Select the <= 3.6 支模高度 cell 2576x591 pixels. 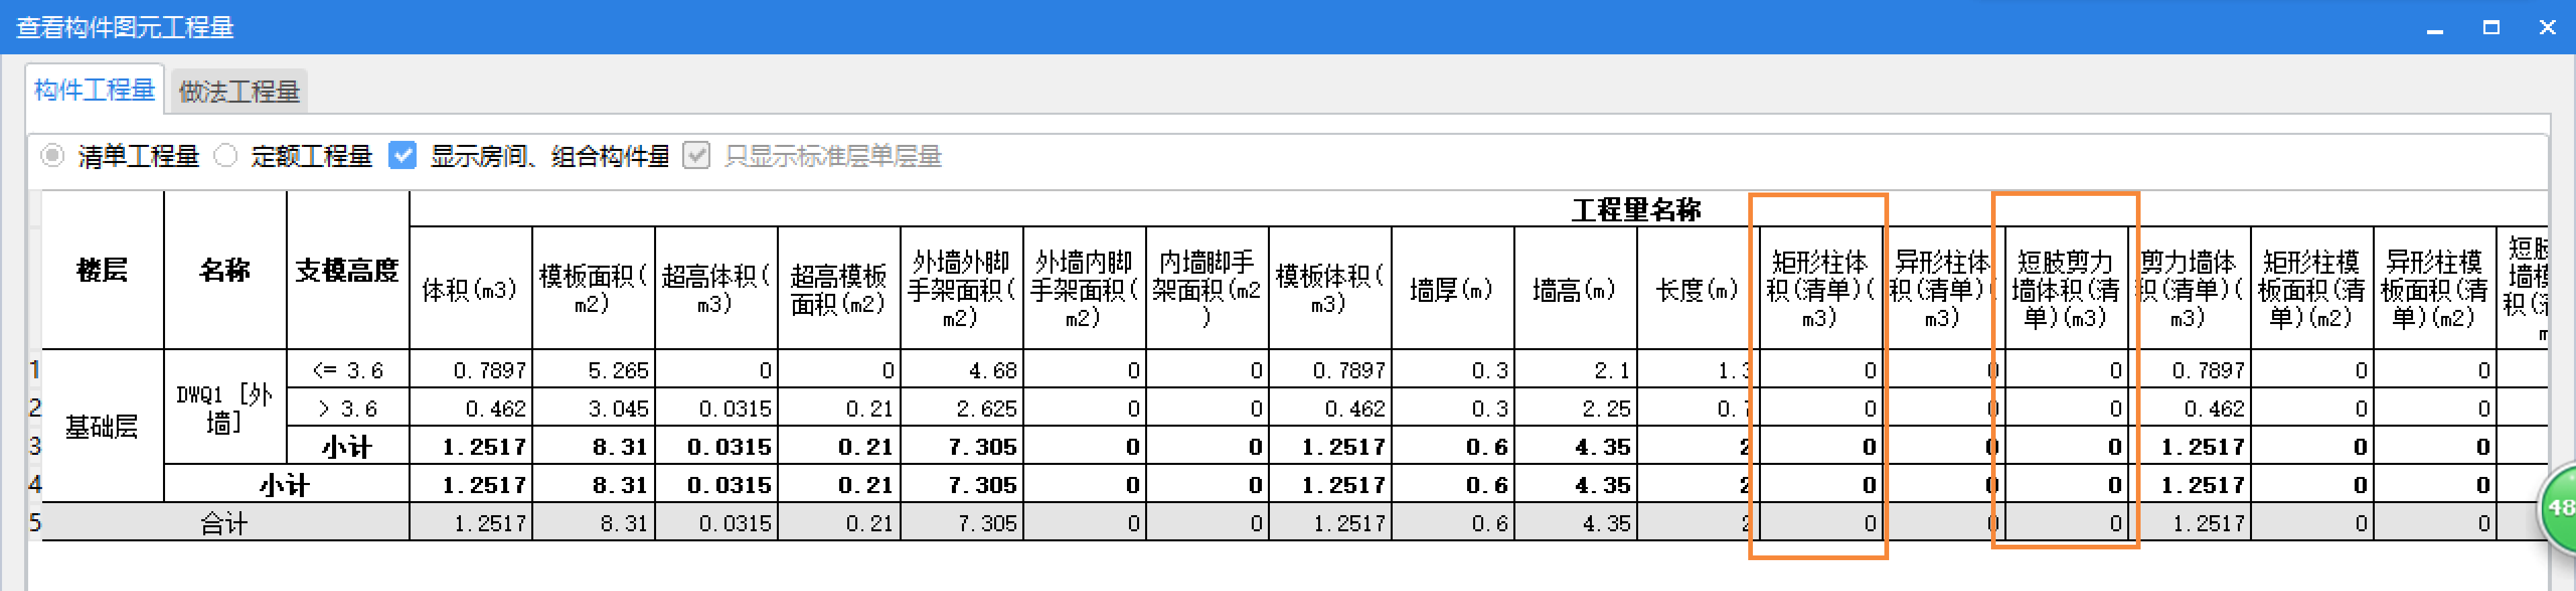point(347,370)
